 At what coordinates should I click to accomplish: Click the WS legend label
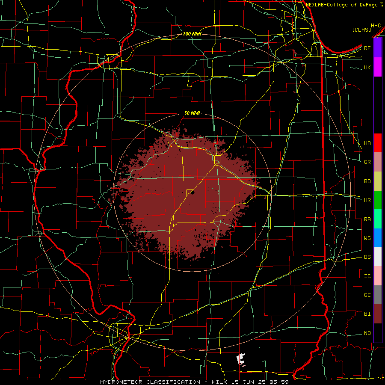367,238
